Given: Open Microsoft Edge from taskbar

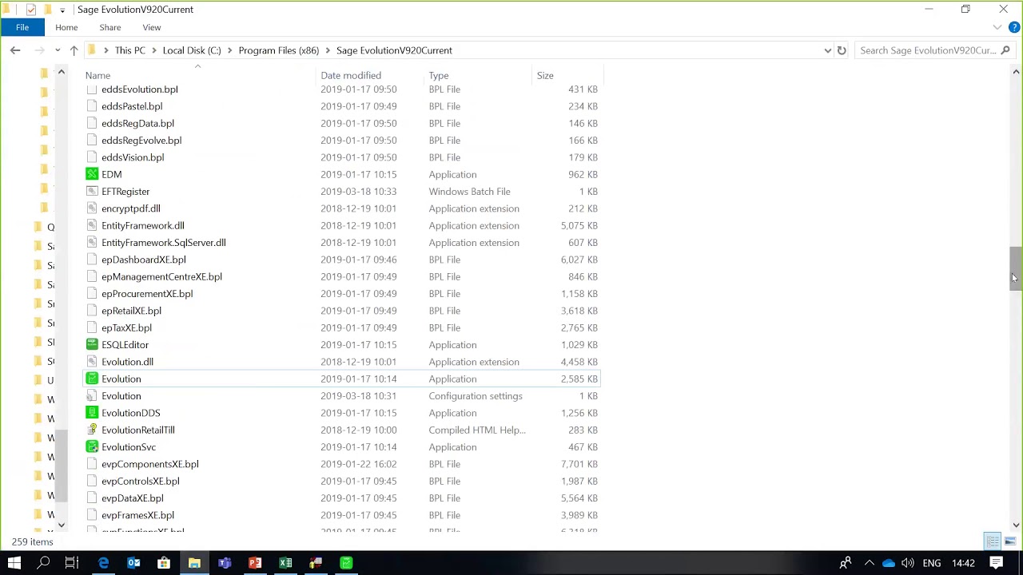Looking at the screenshot, I should pos(104,563).
